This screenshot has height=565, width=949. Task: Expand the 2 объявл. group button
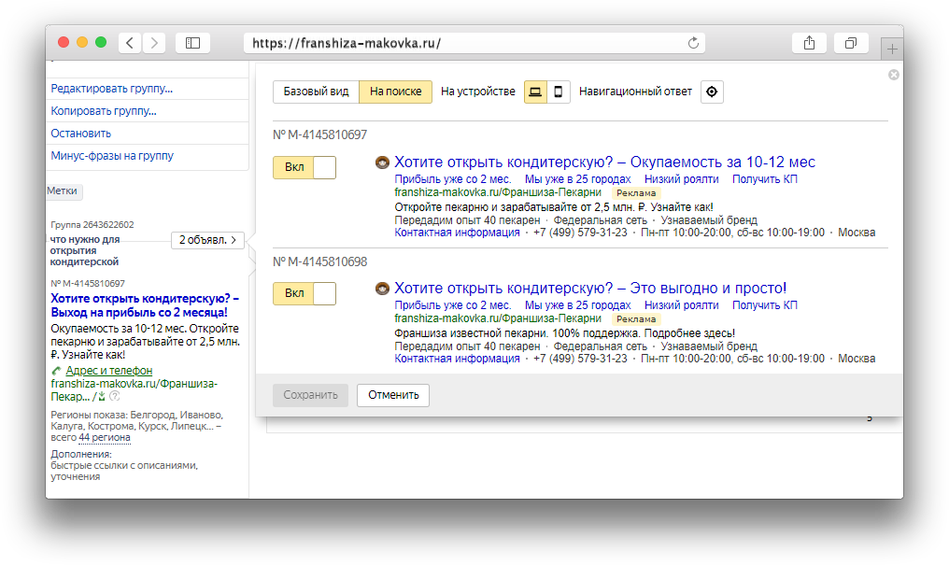pyautogui.click(x=207, y=240)
